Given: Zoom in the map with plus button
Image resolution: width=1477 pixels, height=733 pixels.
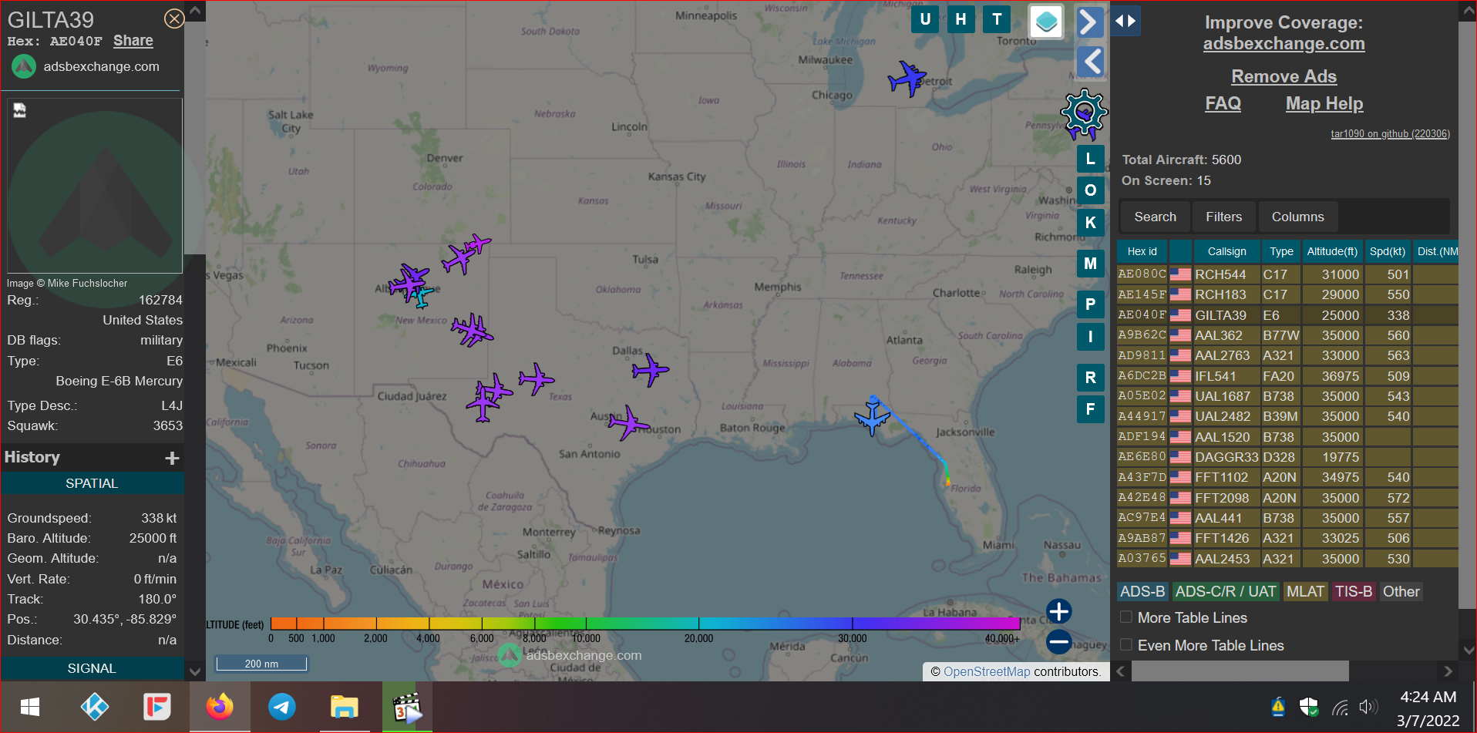Looking at the screenshot, I should 1058,611.
